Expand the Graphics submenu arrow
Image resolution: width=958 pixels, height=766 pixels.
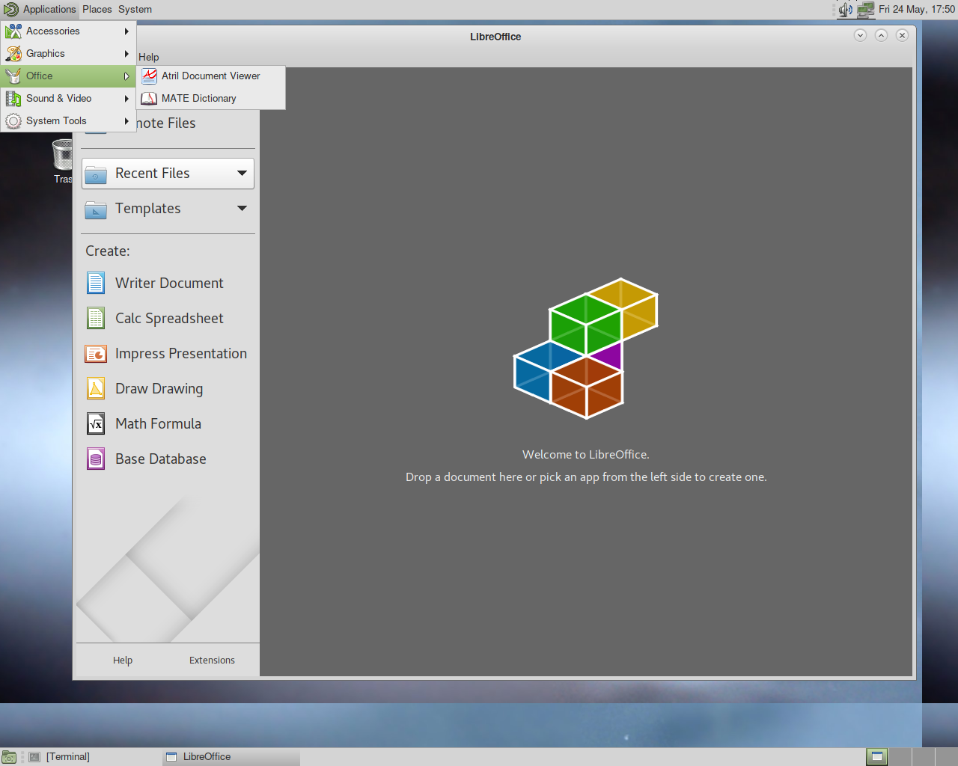[x=126, y=53]
